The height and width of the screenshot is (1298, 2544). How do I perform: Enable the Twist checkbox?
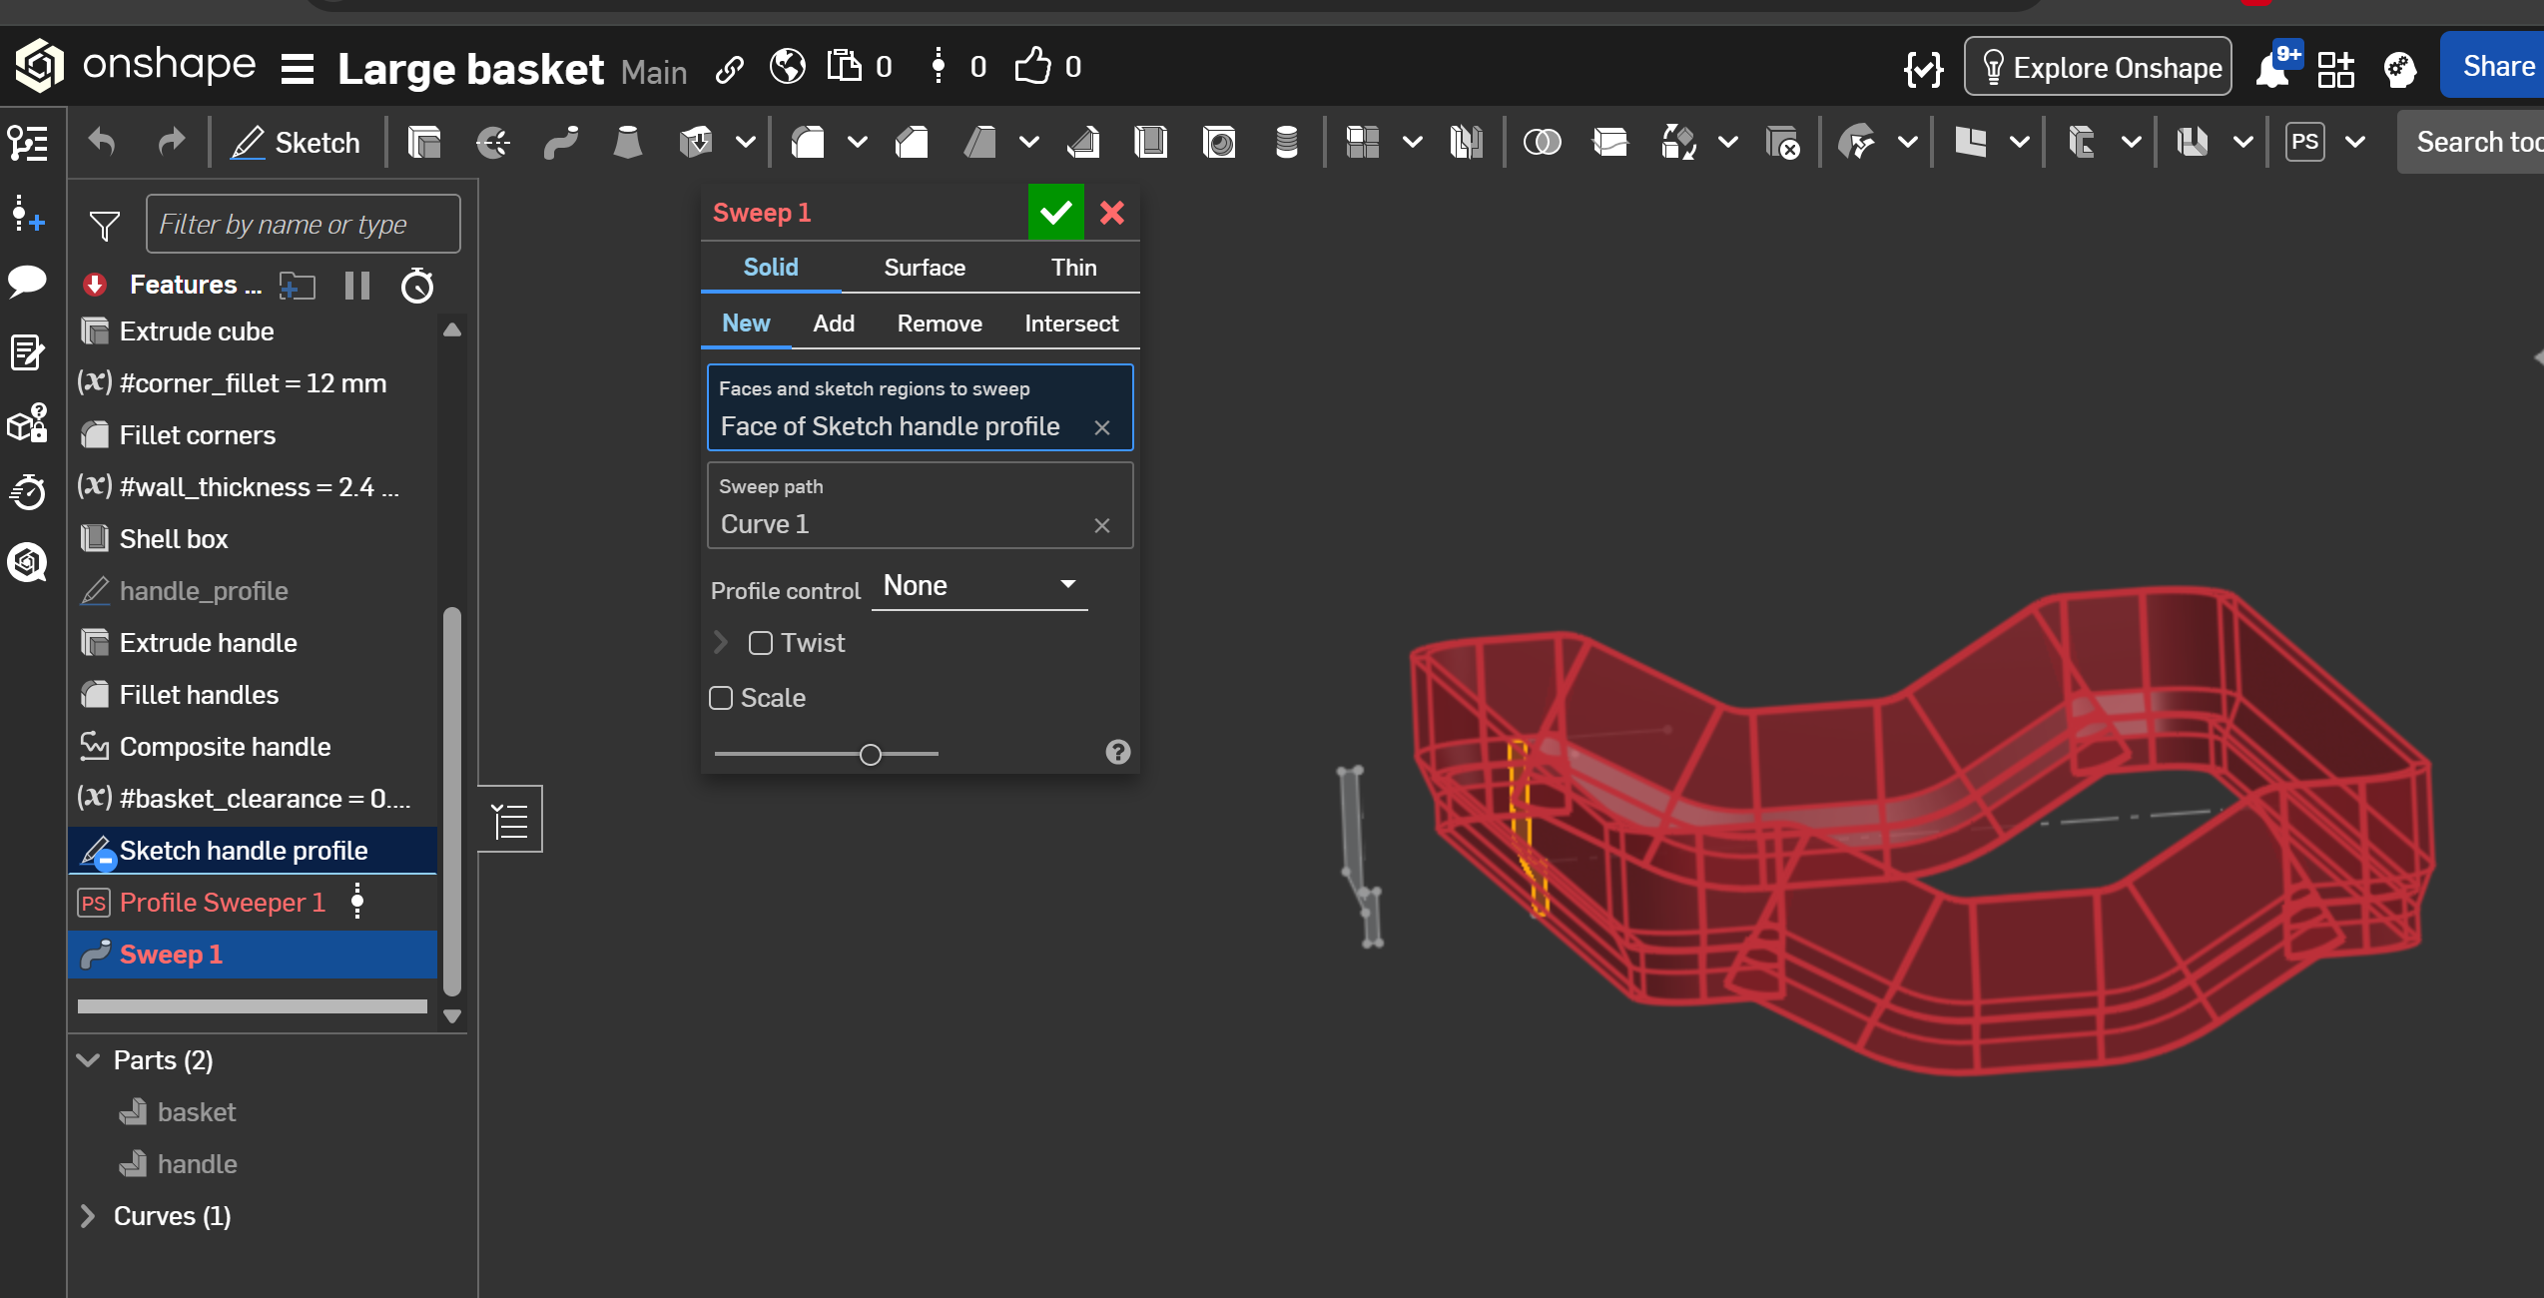click(x=761, y=643)
